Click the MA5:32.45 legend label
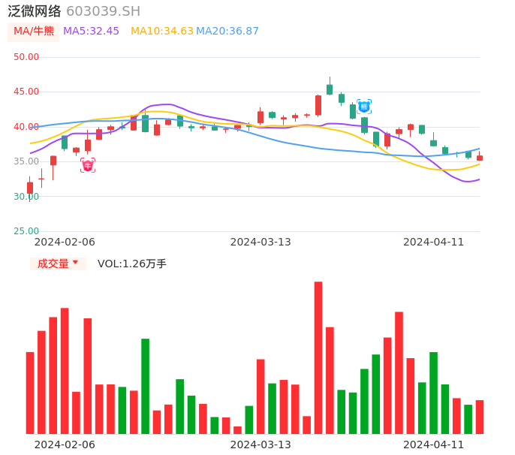 (91, 32)
